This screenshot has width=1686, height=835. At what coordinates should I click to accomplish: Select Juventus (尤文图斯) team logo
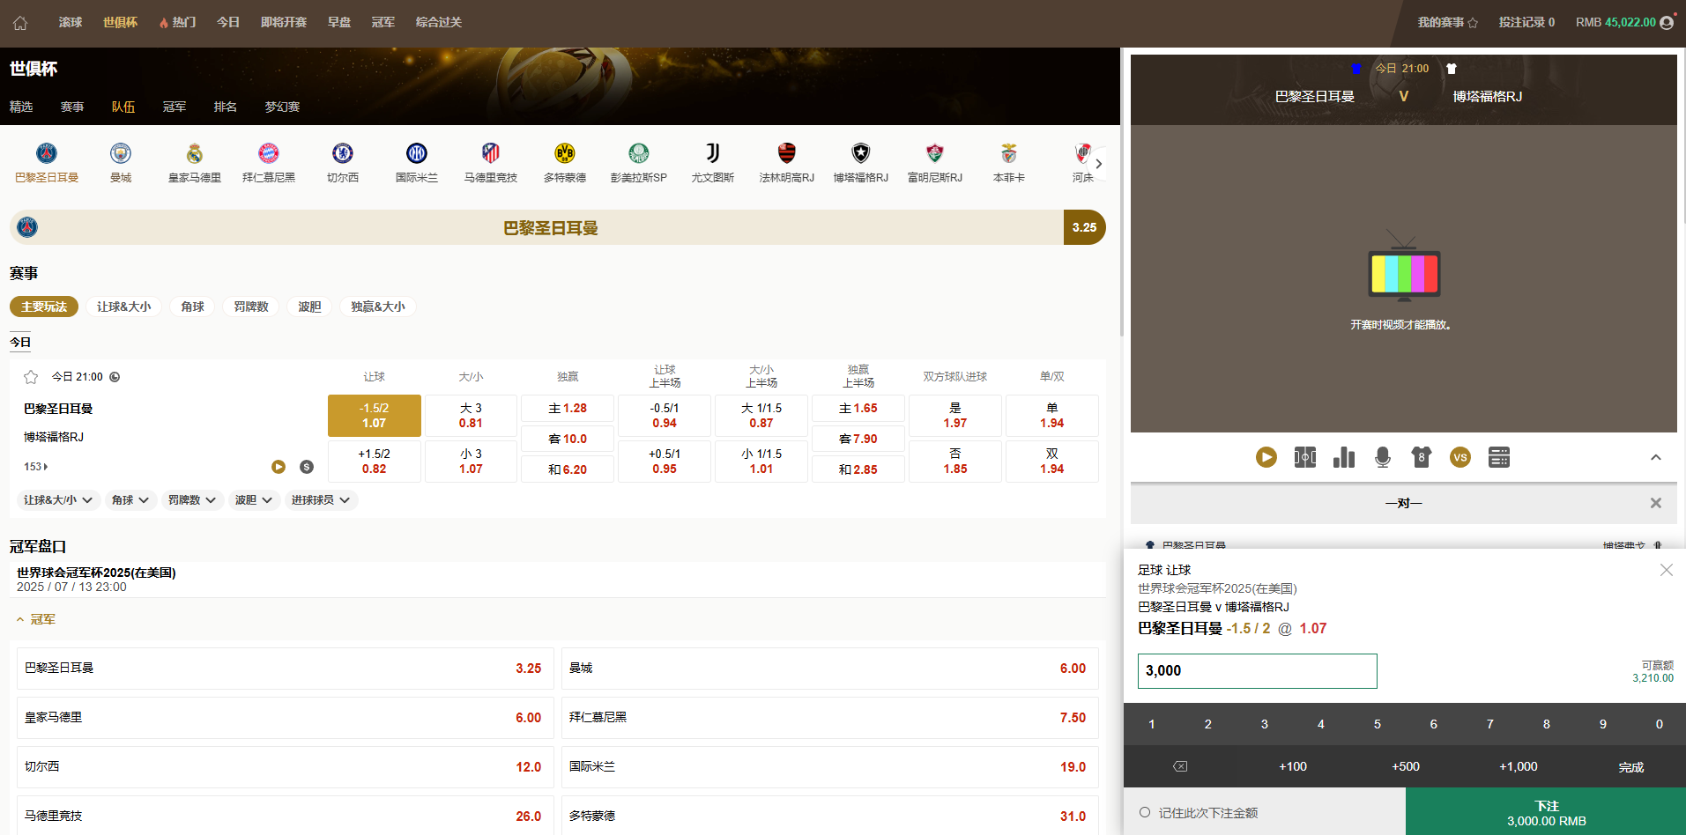713,153
